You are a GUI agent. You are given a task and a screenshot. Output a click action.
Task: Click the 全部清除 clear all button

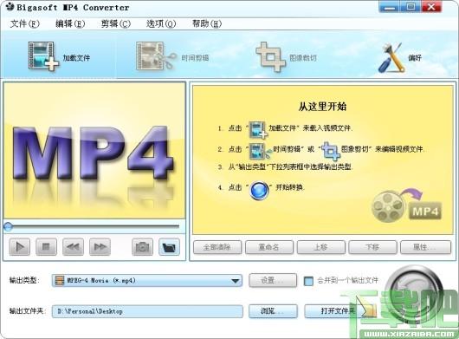[217, 247]
